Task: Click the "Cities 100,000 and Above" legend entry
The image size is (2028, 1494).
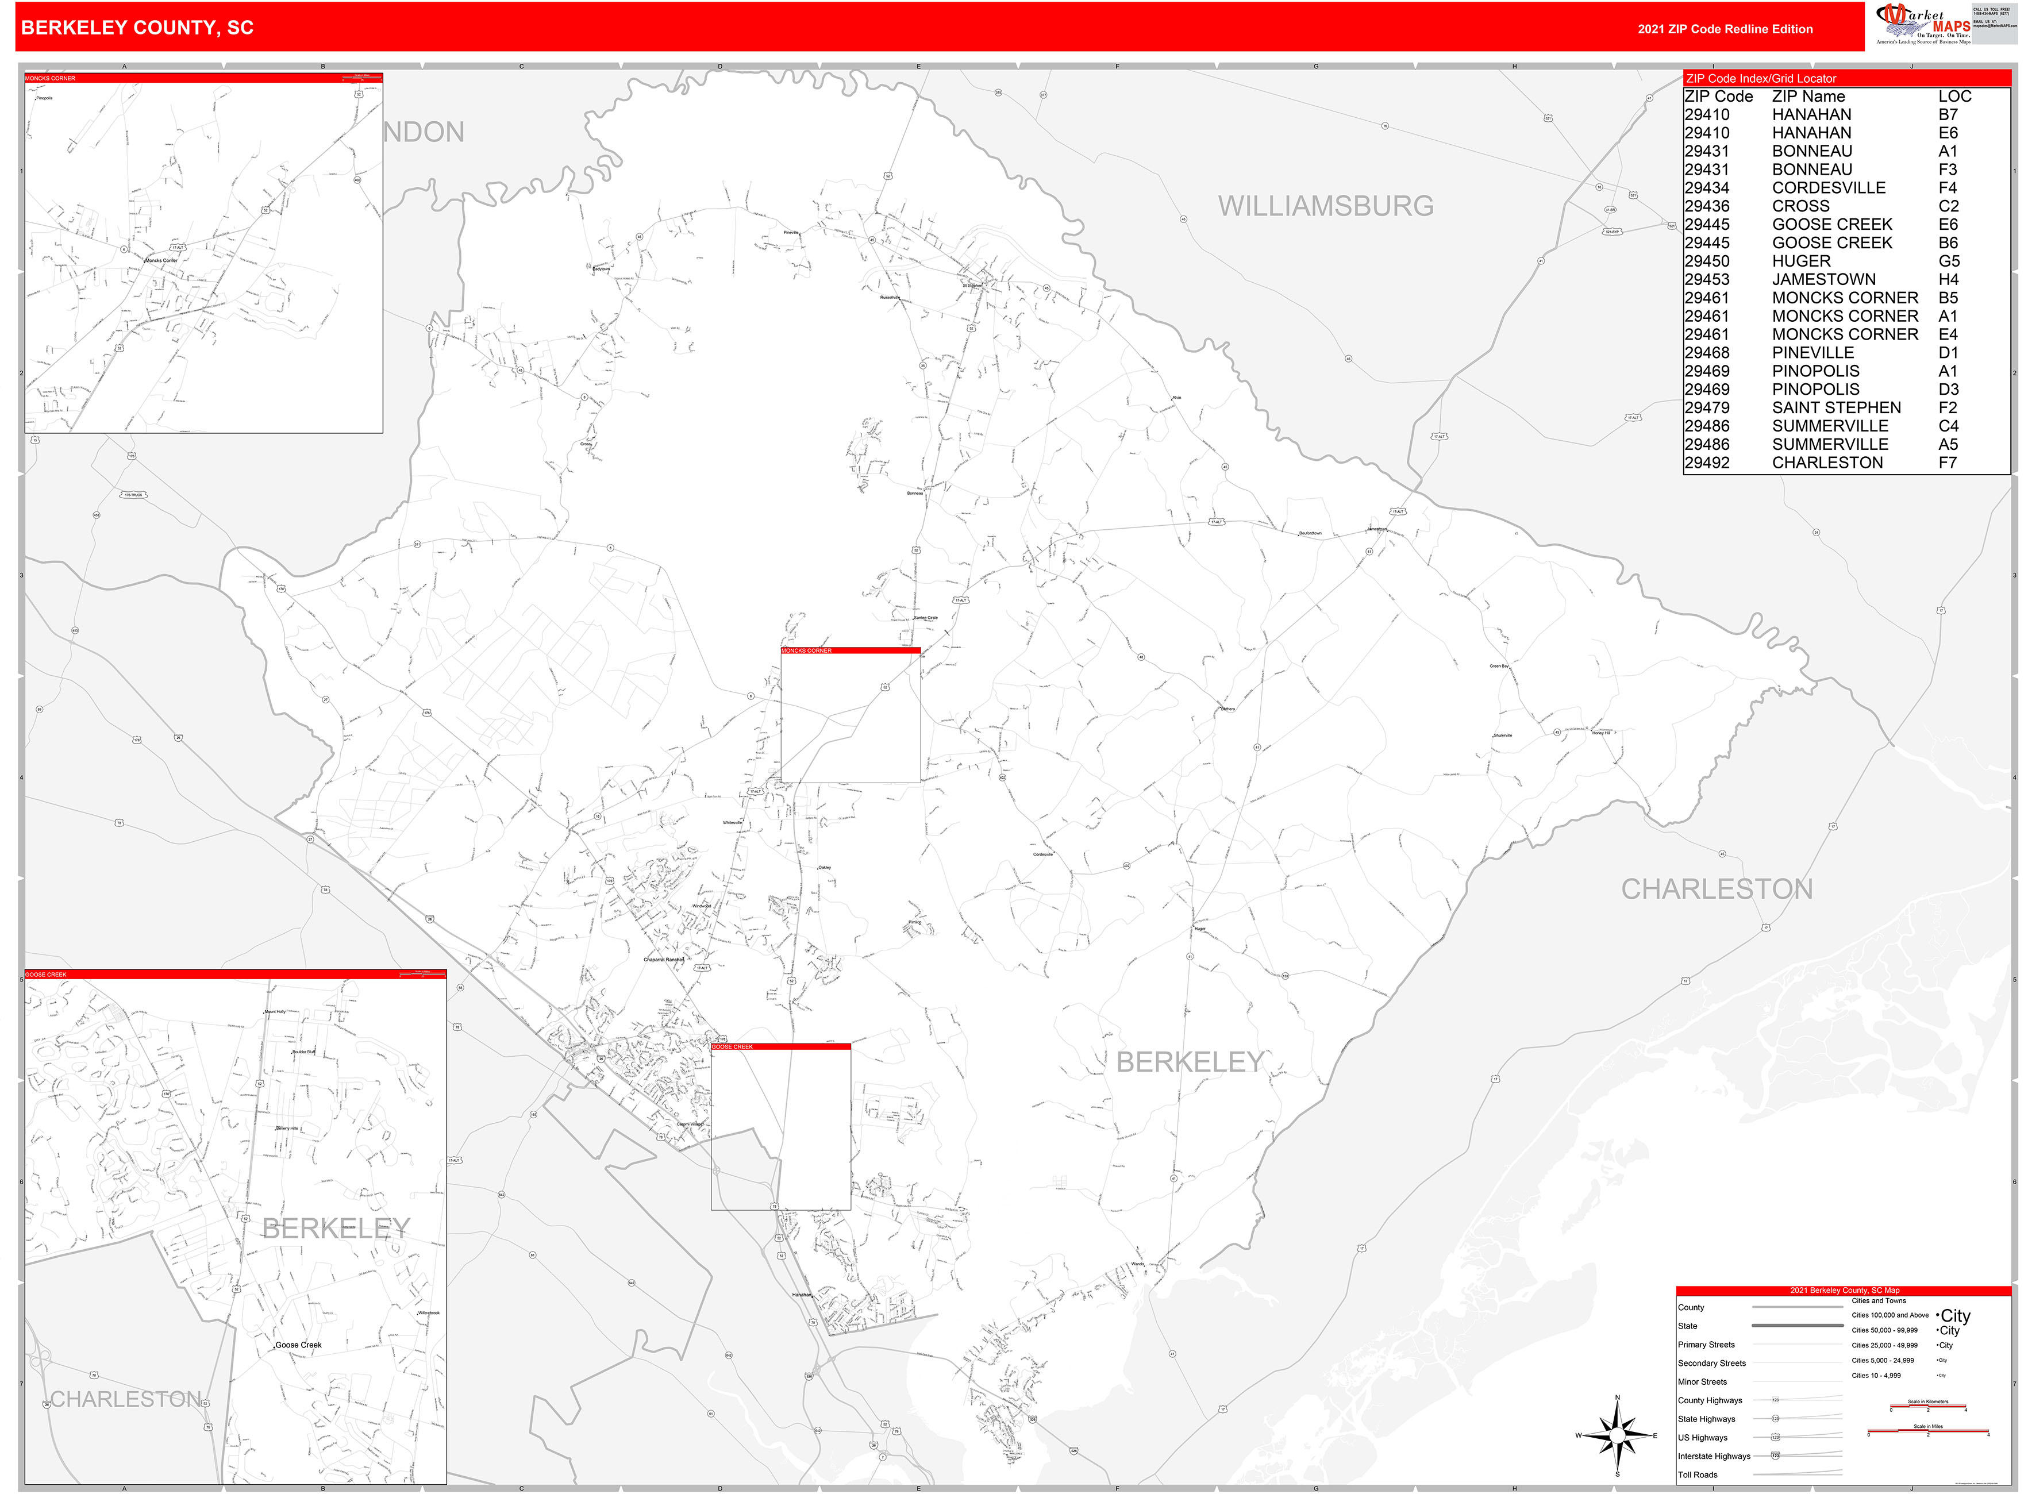Action: [1910, 1316]
